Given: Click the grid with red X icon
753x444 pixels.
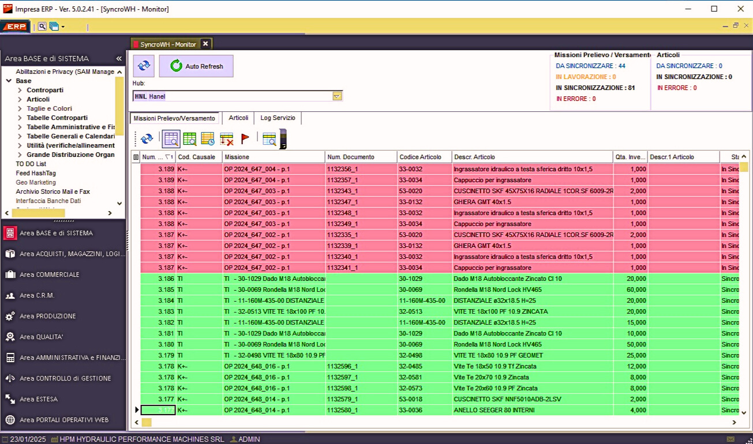Looking at the screenshot, I should coord(227,138).
